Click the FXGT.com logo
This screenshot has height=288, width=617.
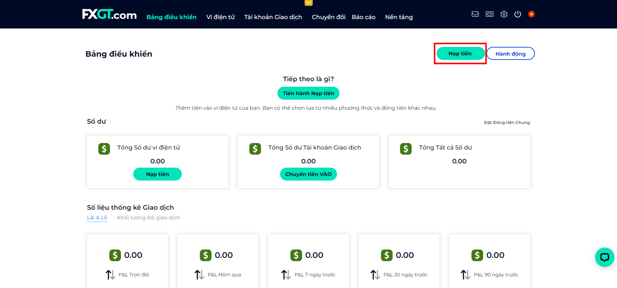coord(109,15)
